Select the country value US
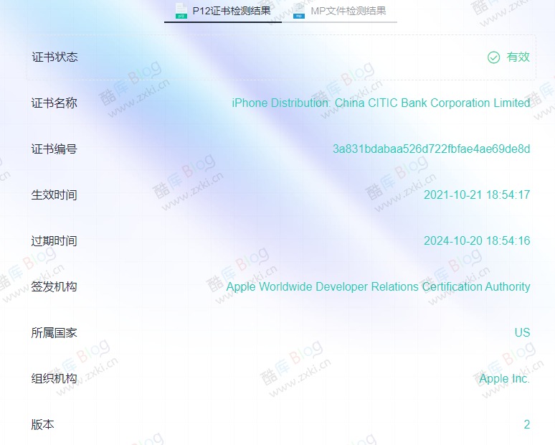The image size is (555, 445). click(522, 333)
